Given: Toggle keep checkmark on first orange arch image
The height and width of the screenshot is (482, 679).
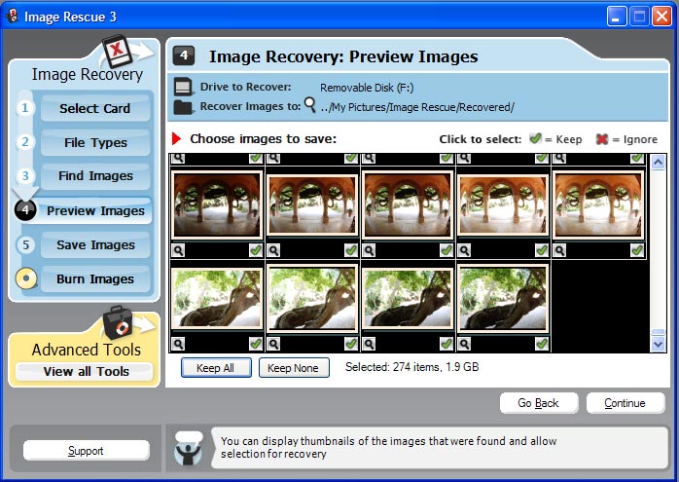Looking at the screenshot, I should click(255, 250).
